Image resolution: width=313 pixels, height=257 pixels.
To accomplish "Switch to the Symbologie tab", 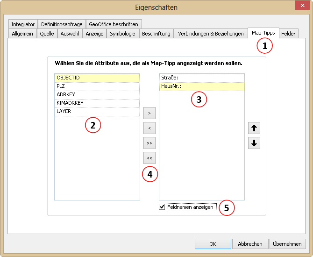I will (x=122, y=34).
